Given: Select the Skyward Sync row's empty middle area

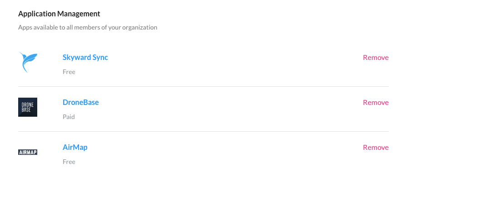Looking at the screenshot, I should pos(227,64).
